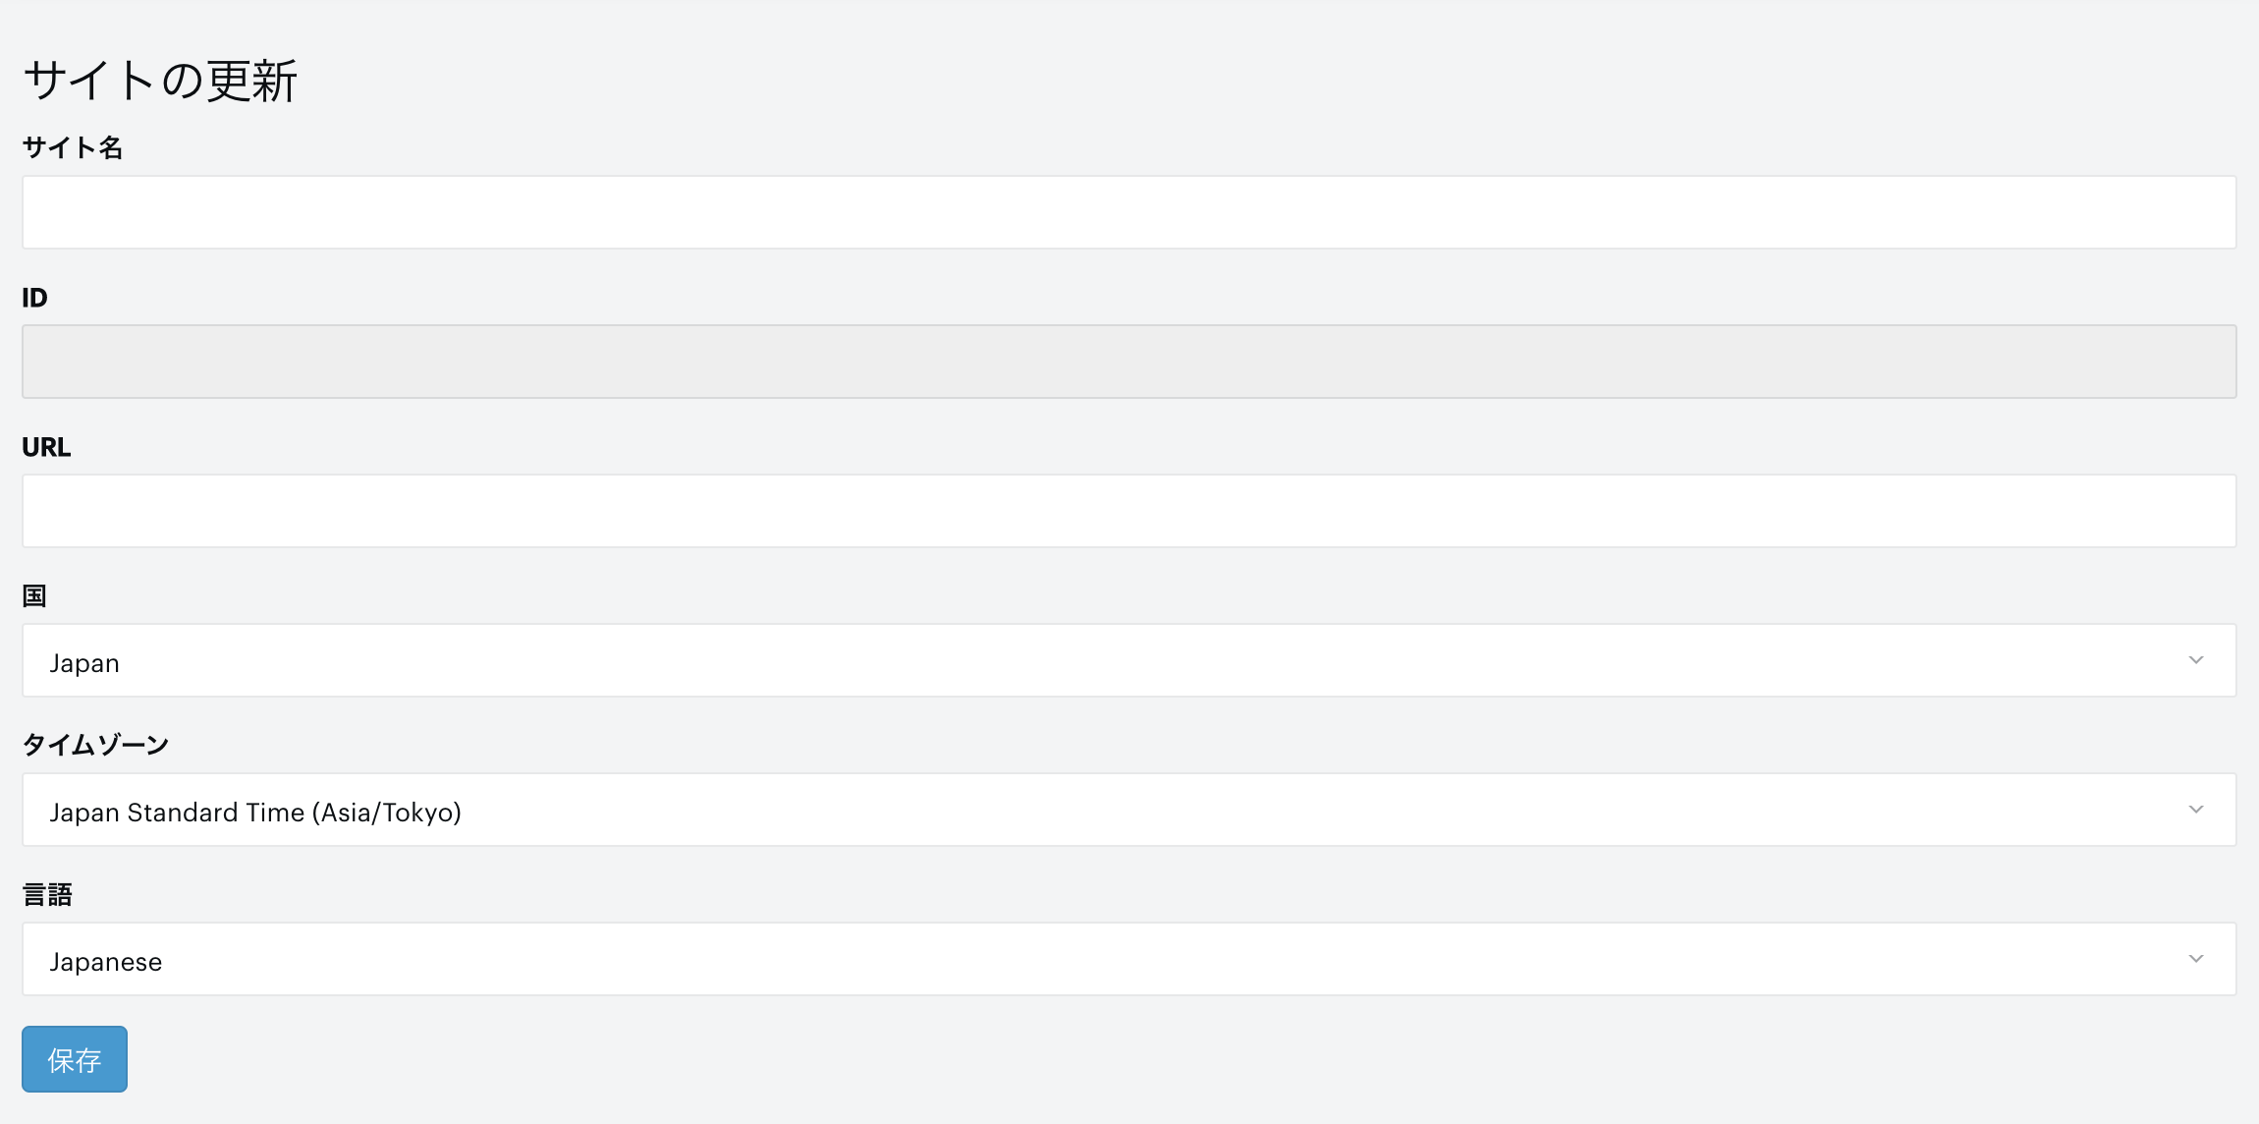Open the 言語 dropdown showing Japanese
The height and width of the screenshot is (1124, 2259).
(1129, 959)
